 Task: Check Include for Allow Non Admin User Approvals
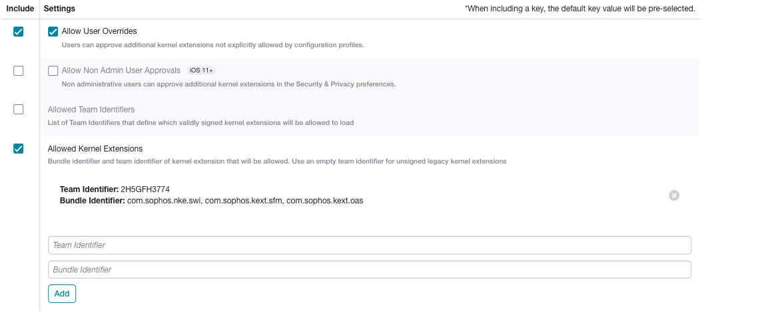point(18,70)
